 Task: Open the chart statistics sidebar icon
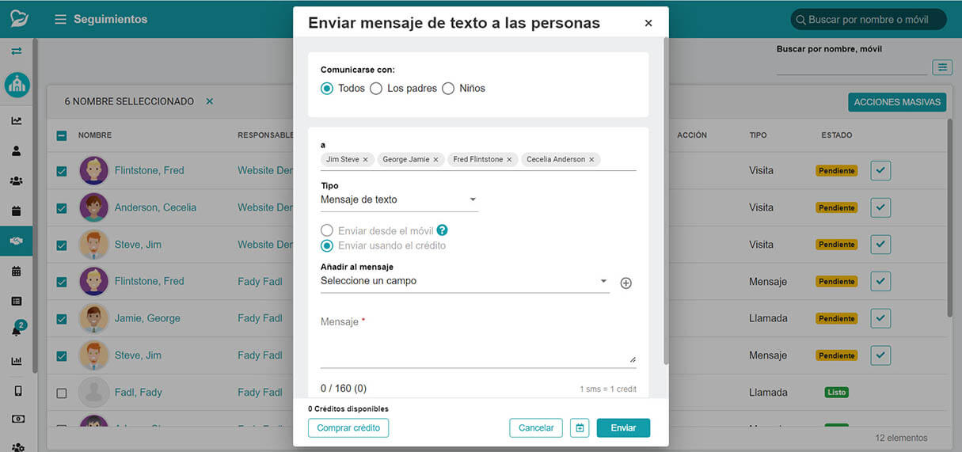17,121
